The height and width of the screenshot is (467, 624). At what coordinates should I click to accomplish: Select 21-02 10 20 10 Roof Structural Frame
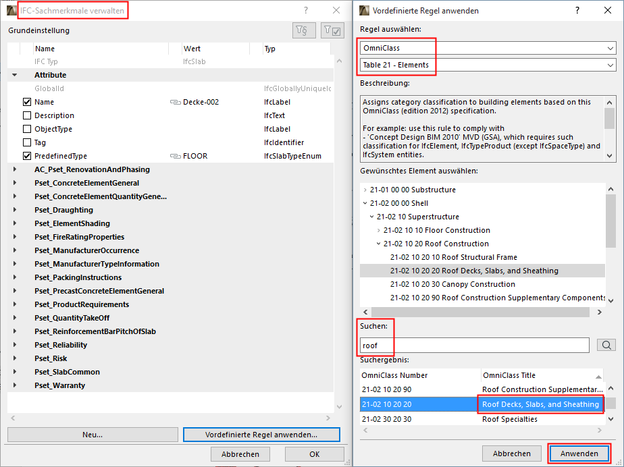[454, 257]
